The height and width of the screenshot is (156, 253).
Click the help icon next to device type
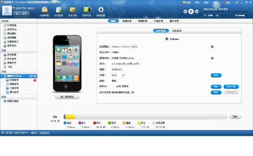tap(212, 46)
